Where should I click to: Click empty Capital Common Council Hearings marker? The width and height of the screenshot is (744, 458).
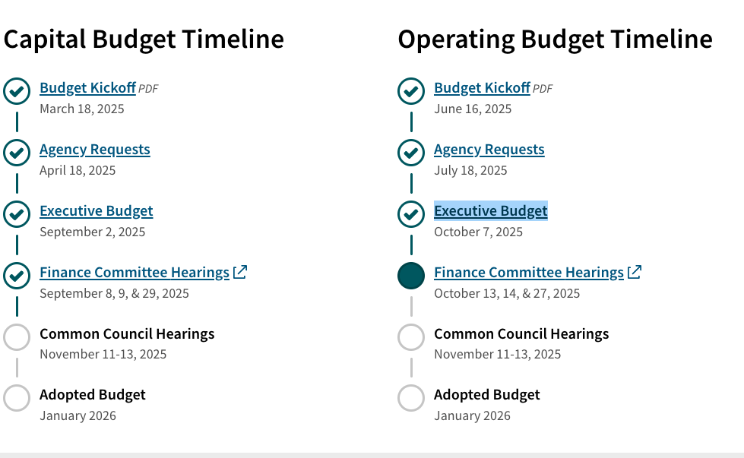17,336
